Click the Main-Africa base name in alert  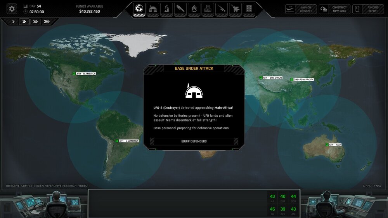223,107
